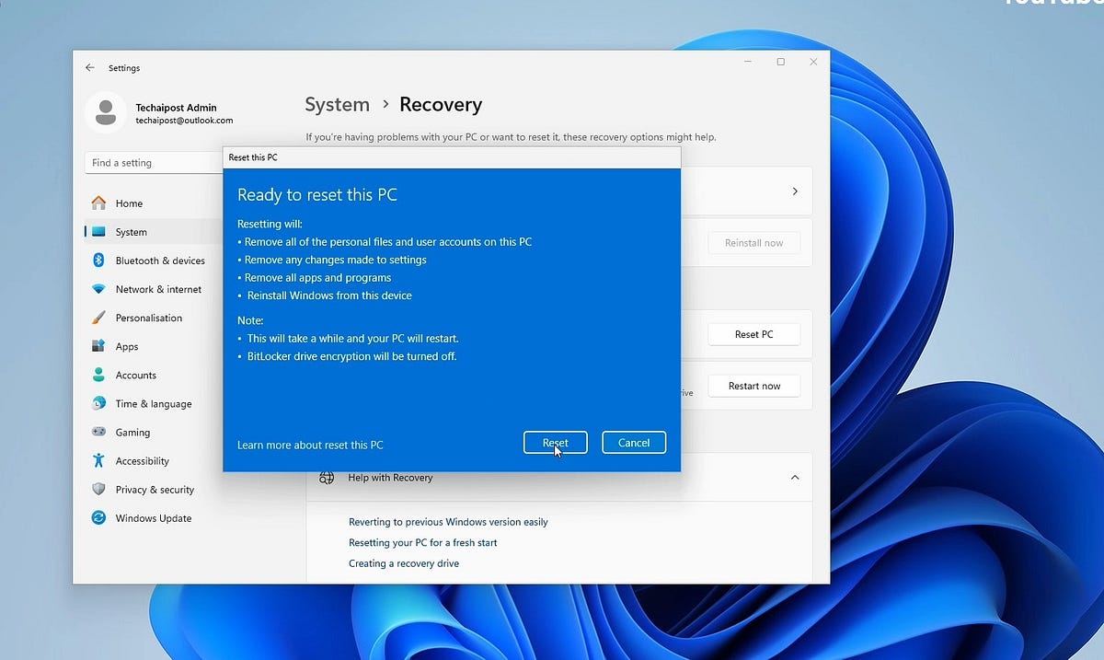Click the Personalisation paintbrush icon
This screenshot has height=660, width=1104.
tap(98, 318)
